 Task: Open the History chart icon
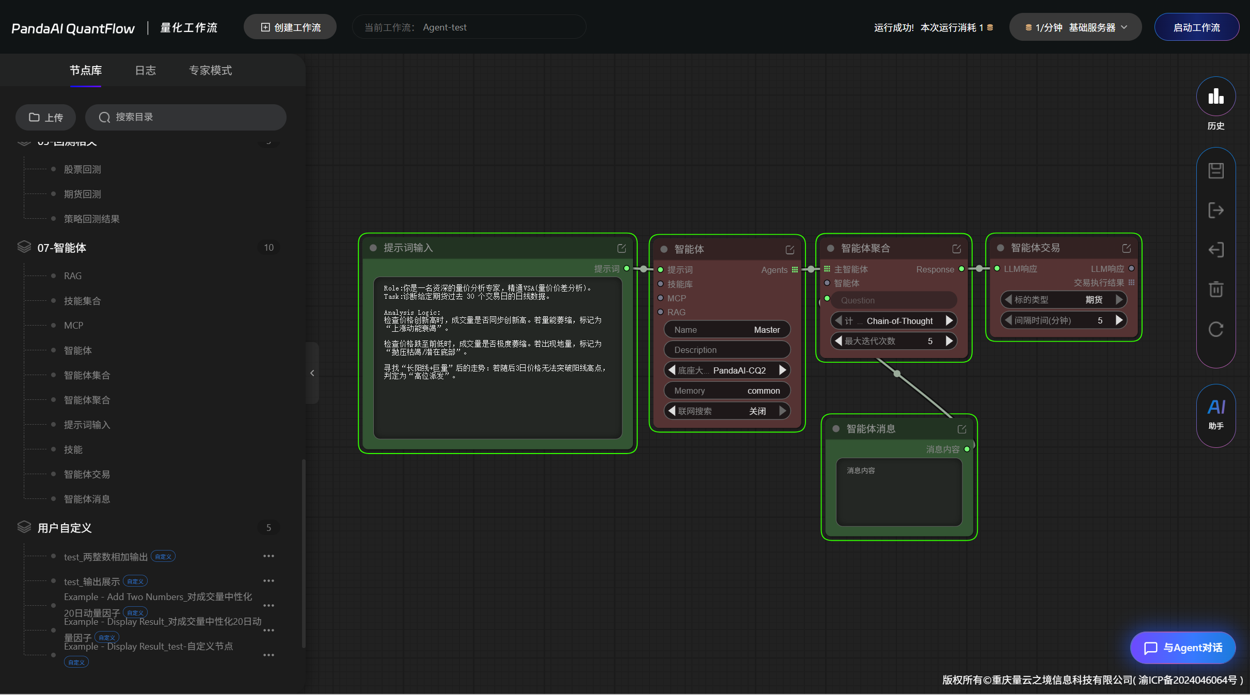pyautogui.click(x=1215, y=96)
